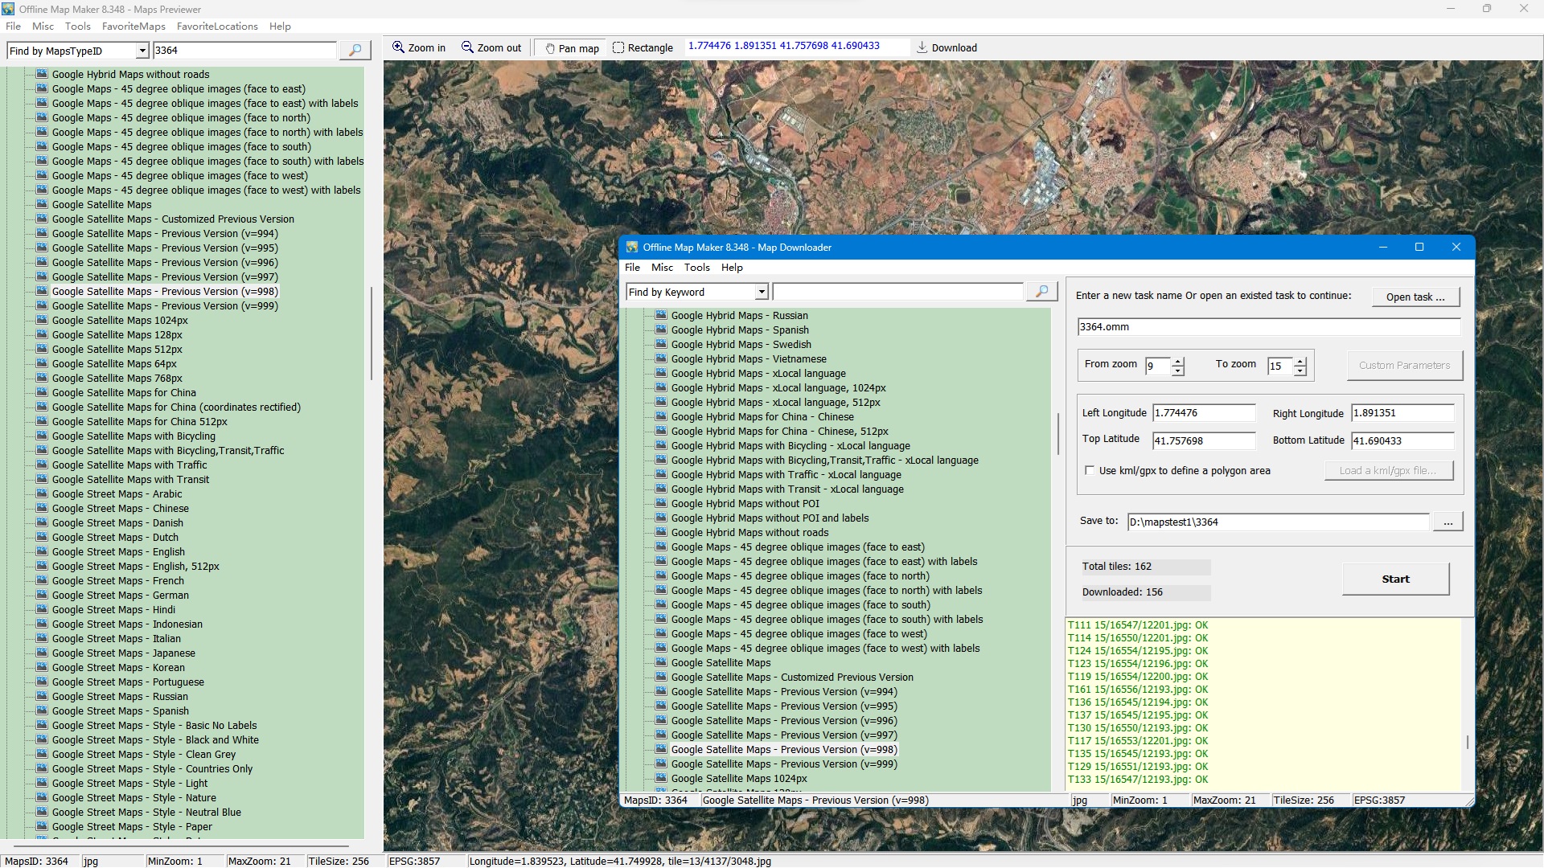The image size is (1544, 868).
Task: Open the Find by Keyword dropdown
Action: [761, 293]
